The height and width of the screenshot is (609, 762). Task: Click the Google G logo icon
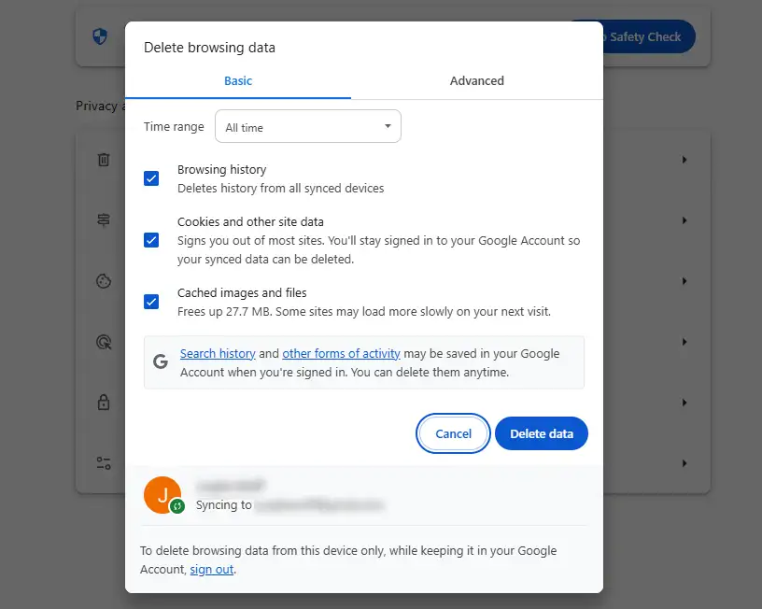(x=161, y=361)
